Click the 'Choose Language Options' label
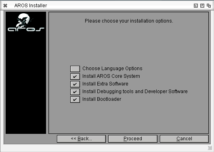Viewport: 214px width, 152px height. [x=112, y=69]
